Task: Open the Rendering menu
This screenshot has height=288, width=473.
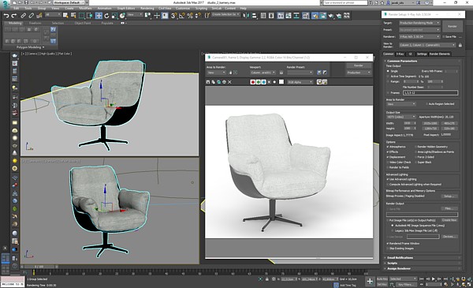Action: click(147, 9)
